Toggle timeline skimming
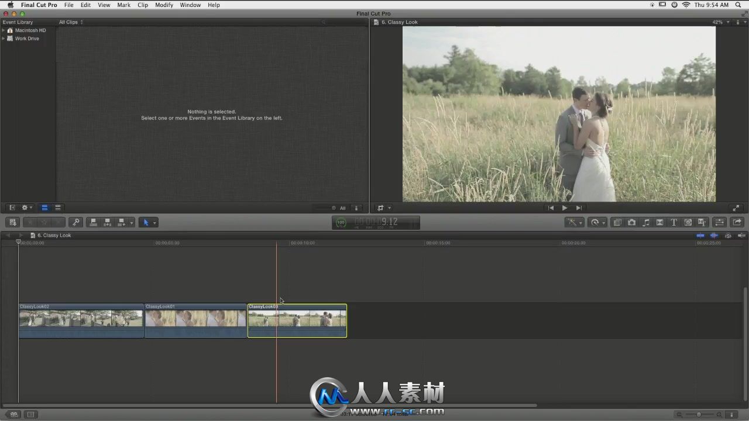The image size is (749, 421). (x=700, y=235)
